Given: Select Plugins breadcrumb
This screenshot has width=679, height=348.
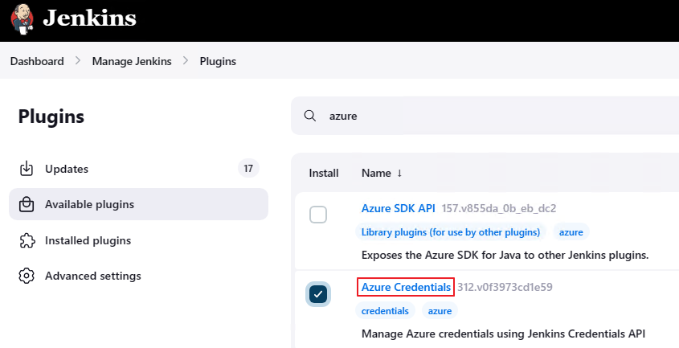Looking at the screenshot, I should [x=218, y=61].
